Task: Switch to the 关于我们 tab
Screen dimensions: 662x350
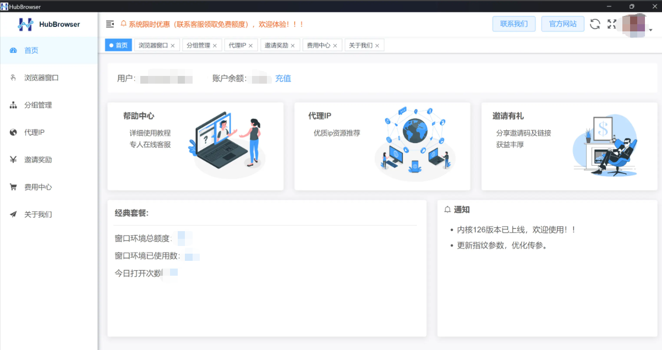Action: (x=364, y=46)
